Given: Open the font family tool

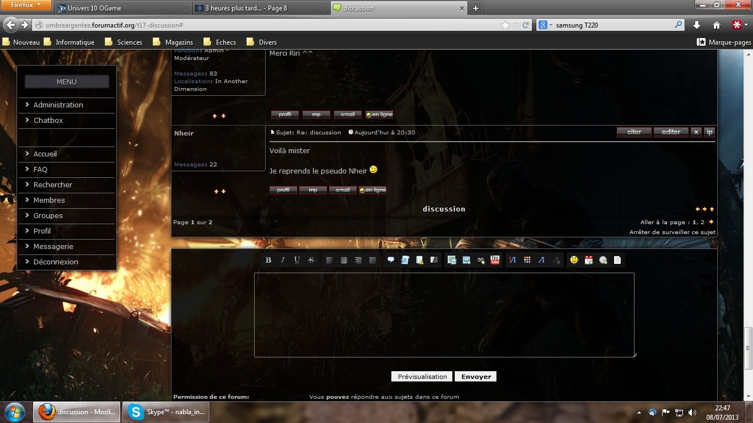Looking at the screenshot, I should click(541, 260).
